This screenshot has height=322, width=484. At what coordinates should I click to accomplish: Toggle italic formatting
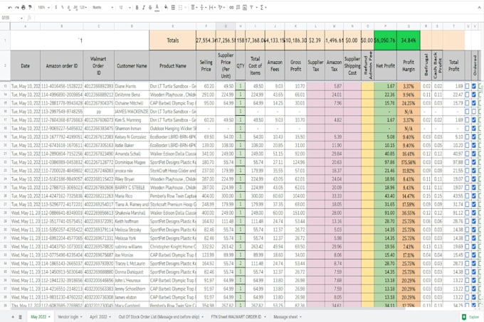[144, 7]
